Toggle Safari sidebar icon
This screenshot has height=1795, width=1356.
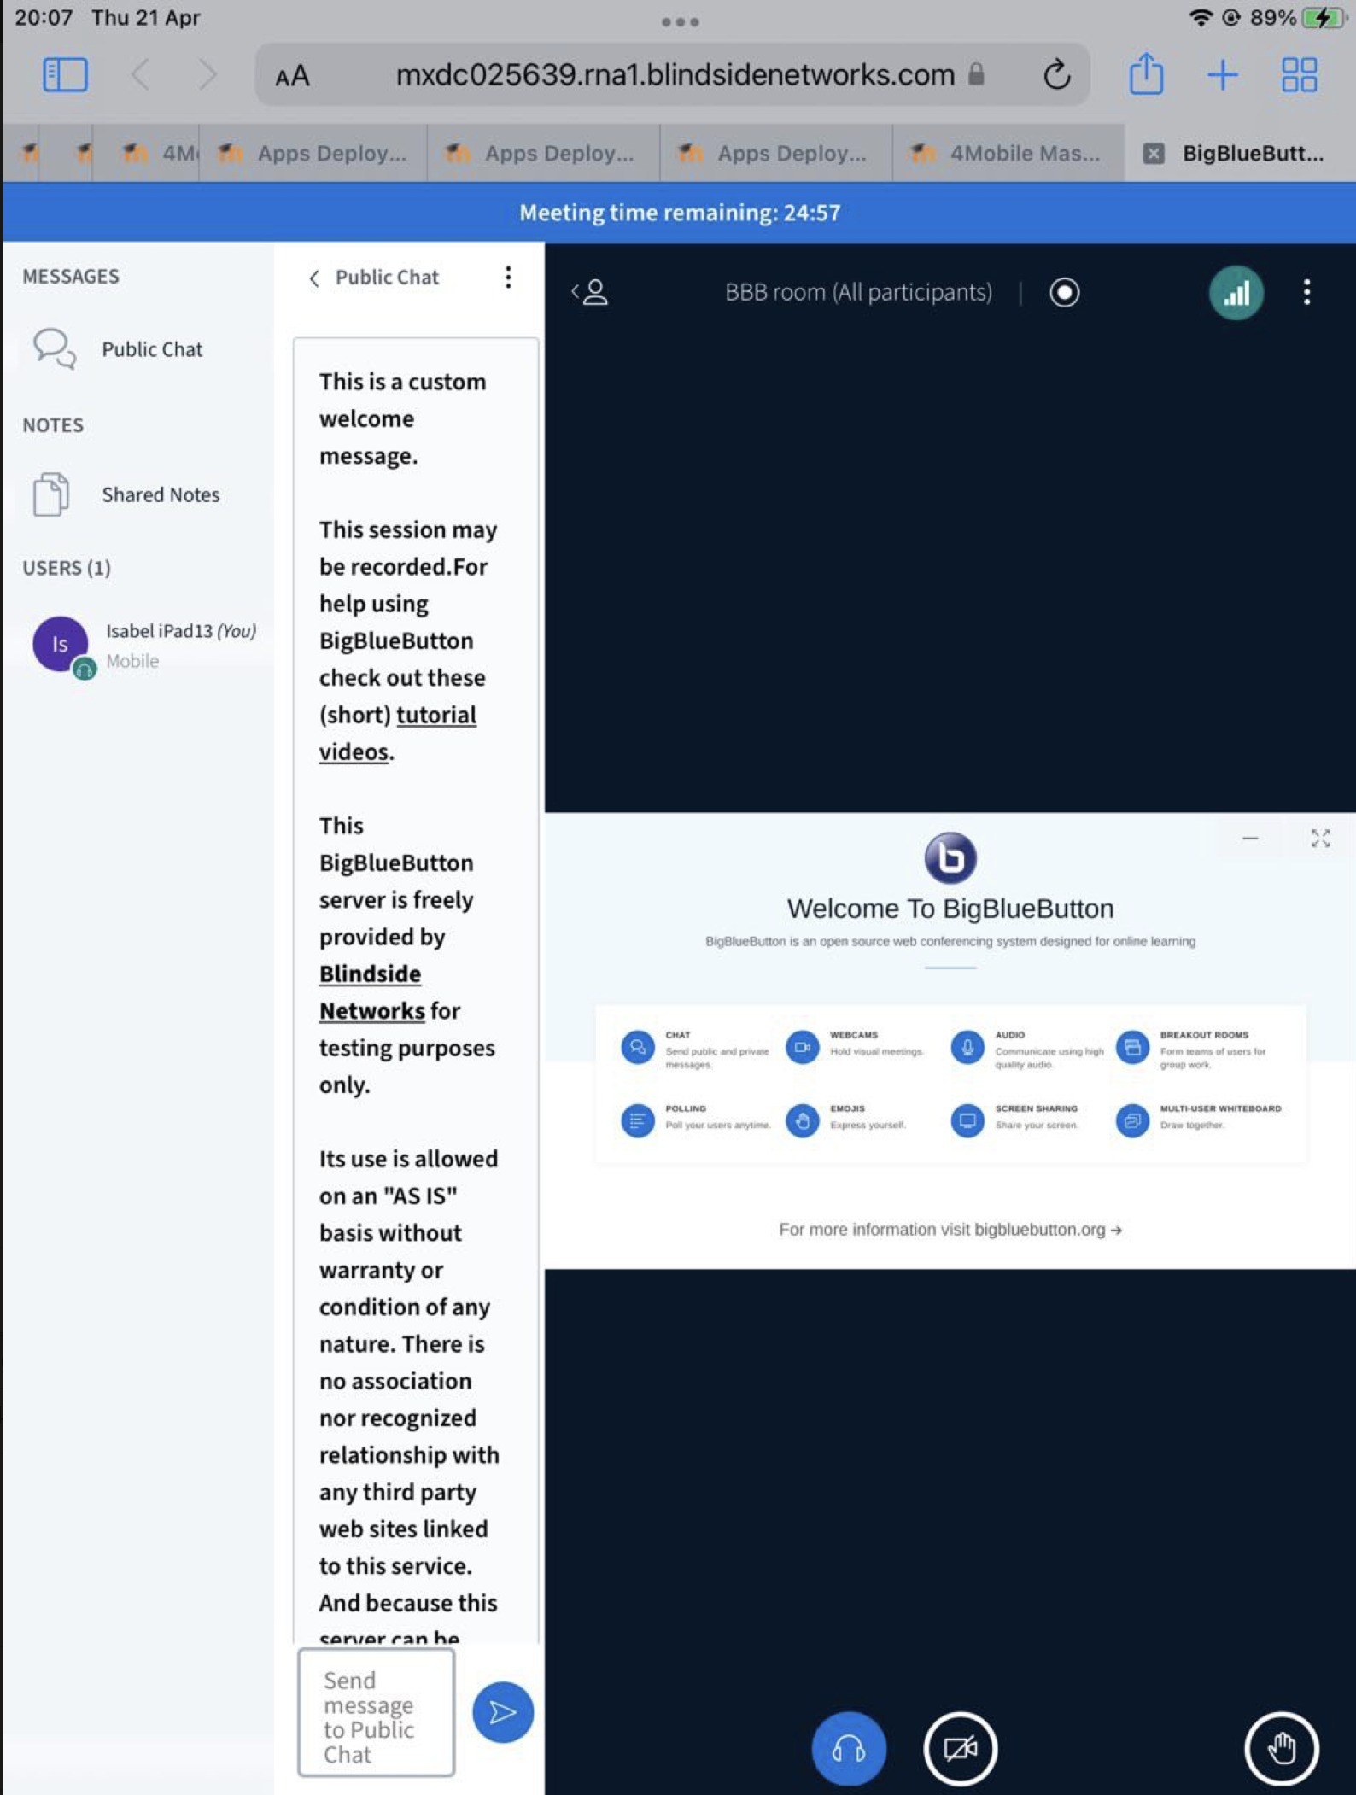[65, 75]
